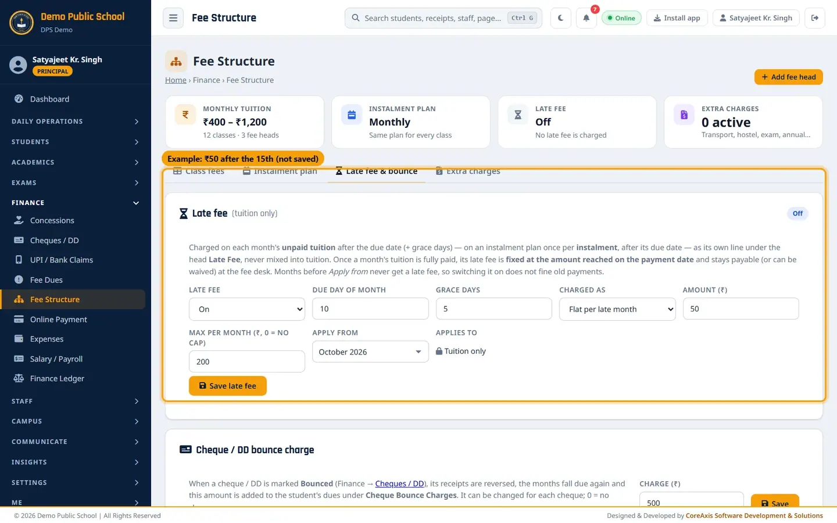This screenshot has width=837, height=523.
Task: Open the Charged As dropdown
Action: point(617,309)
